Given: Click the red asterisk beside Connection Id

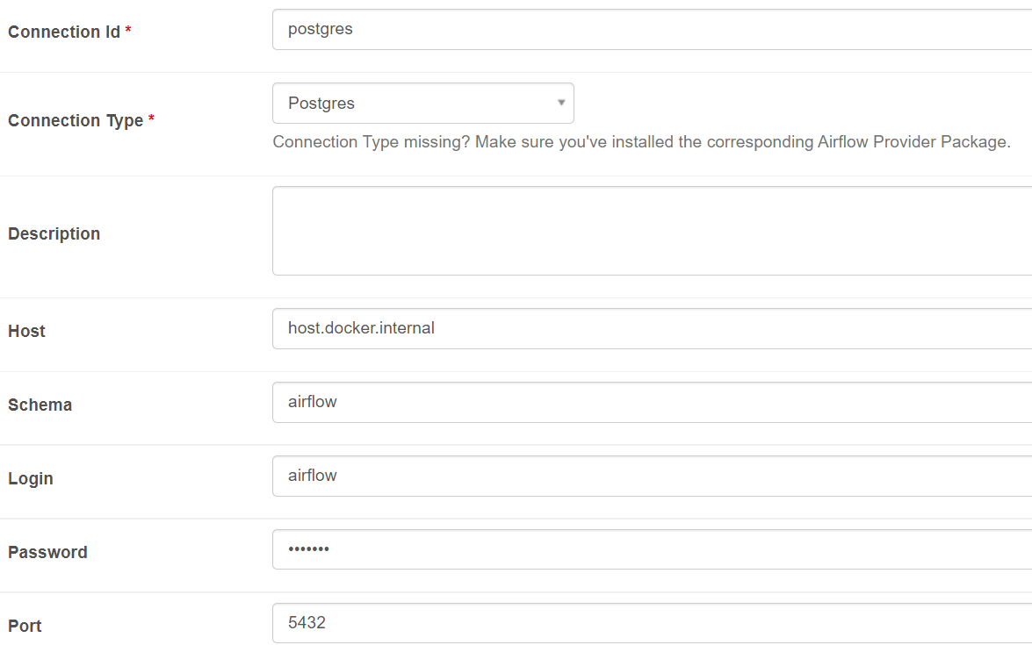Looking at the screenshot, I should click(128, 30).
